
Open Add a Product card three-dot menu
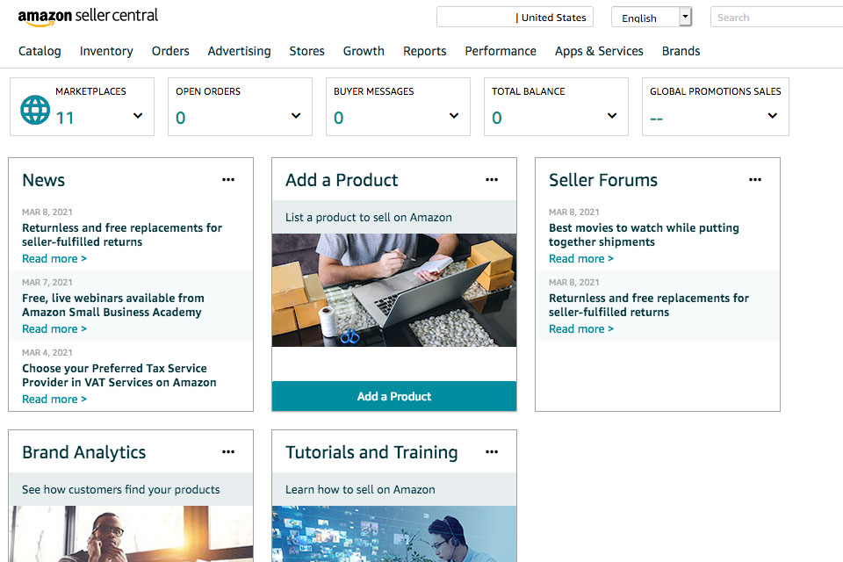coord(492,180)
